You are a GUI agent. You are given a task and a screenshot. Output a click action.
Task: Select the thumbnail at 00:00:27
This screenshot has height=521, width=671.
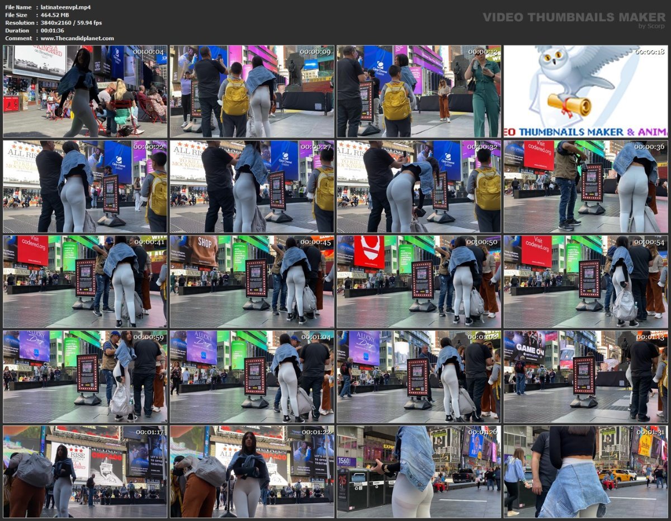[x=252, y=187]
